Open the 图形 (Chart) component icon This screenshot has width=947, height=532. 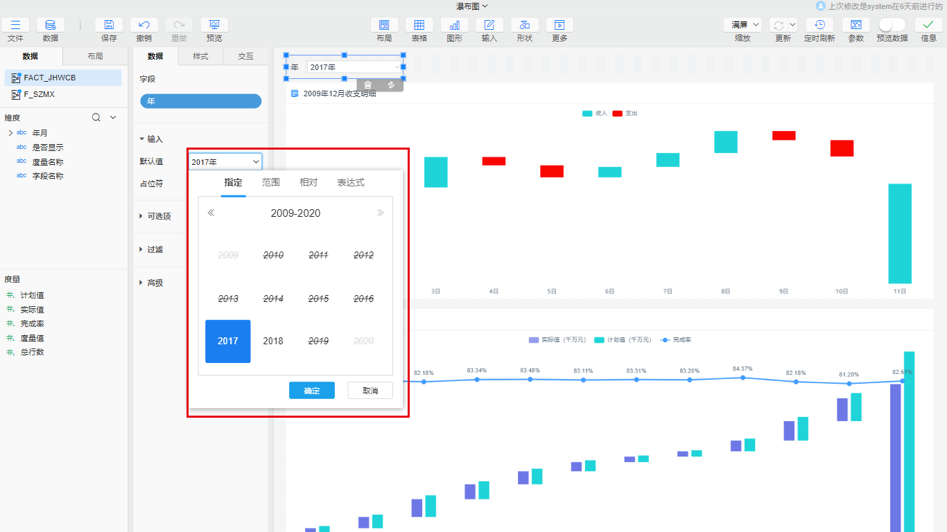click(455, 25)
